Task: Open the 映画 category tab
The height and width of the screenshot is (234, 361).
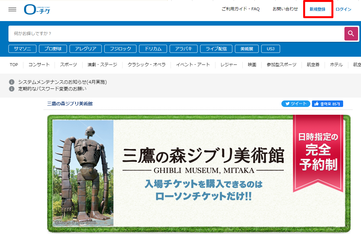Action: pos(252,65)
